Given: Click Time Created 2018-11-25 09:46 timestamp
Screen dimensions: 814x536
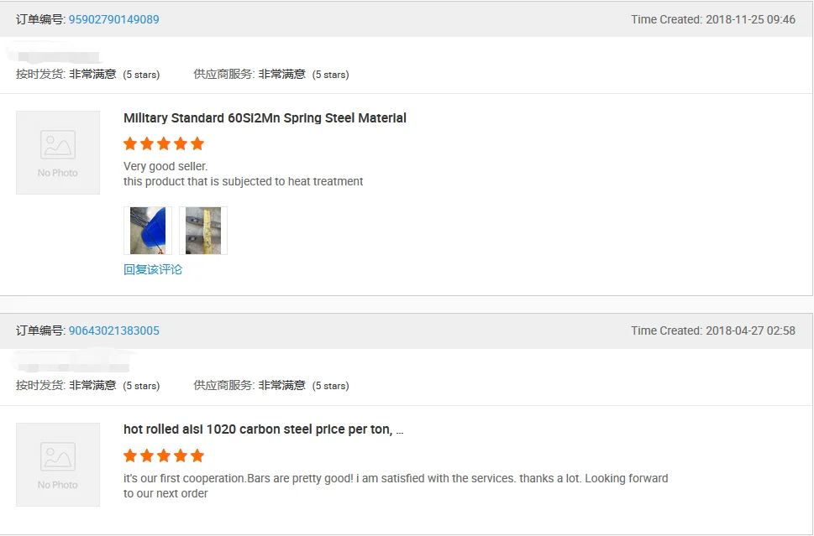Looking at the screenshot, I should click(x=712, y=19).
